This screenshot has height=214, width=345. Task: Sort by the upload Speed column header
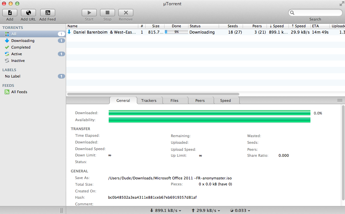pos(300,26)
